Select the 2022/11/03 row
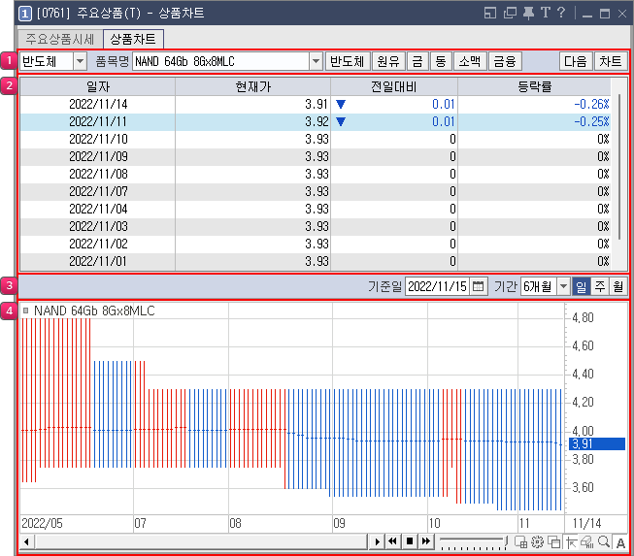Image resolution: width=634 pixels, height=556 pixels. click(316, 226)
